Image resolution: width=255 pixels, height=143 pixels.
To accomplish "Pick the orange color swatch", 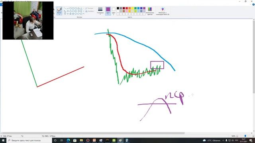I will pos(129,8).
